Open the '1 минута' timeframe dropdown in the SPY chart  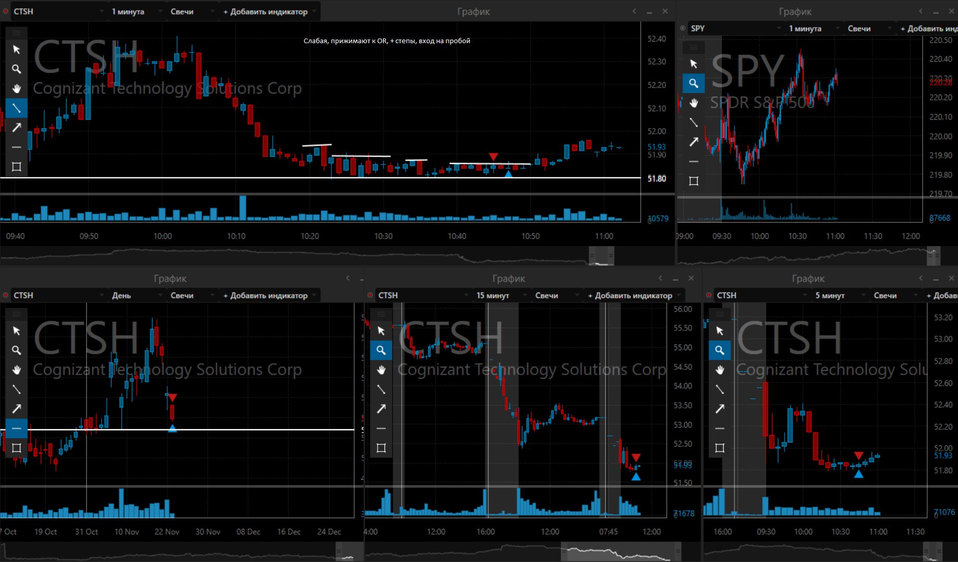814,29
